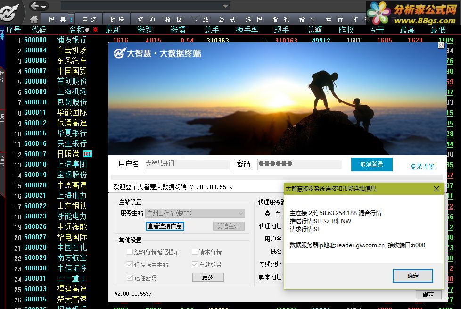The height and width of the screenshot is (309, 461).
Task: Close the connection info popup
Action: pyautogui.click(x=436, y=189)
